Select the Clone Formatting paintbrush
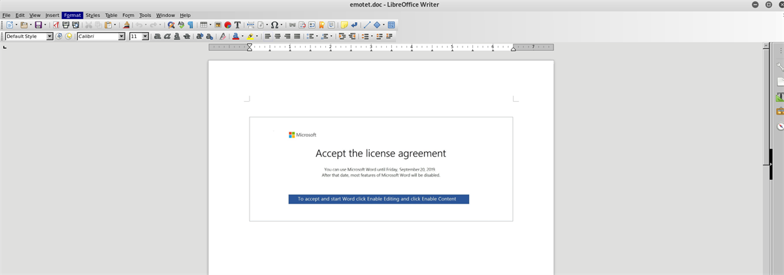784x275 pixels. (x=126, y=25)
